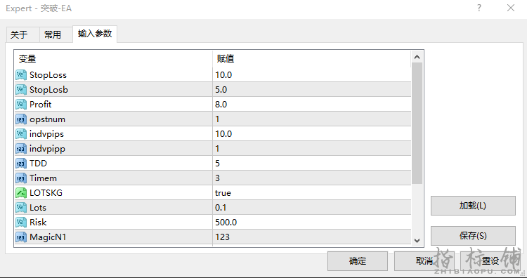The height and width of the screenshot is (278, 527).
Task: Click the Timem integer variable icon
Action: tap(21, 178)
